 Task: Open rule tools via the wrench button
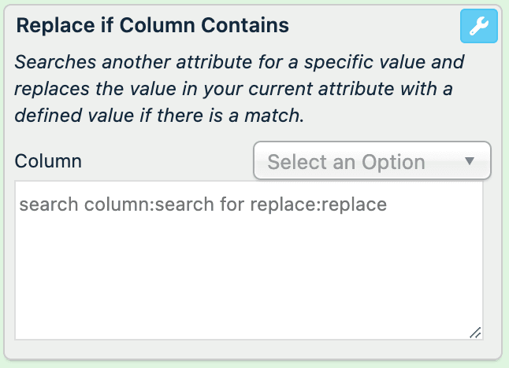(478, 27)
